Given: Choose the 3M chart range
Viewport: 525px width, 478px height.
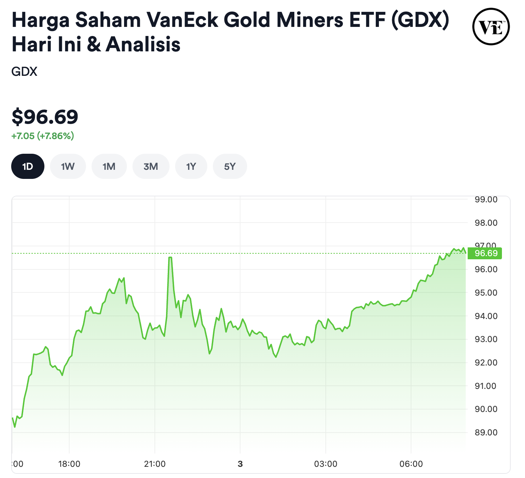Looking at the screenshot, I should point(151,166).
